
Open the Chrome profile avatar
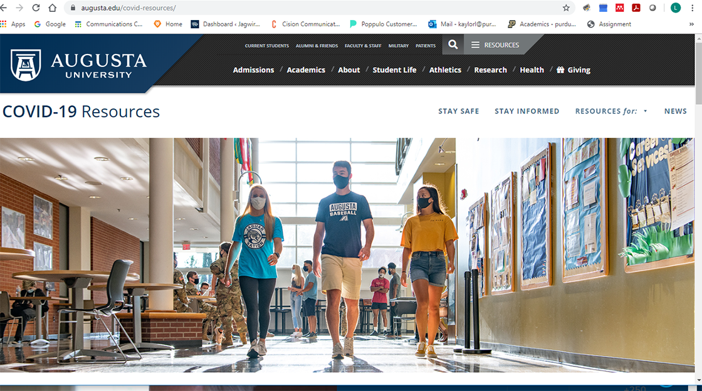click(675, 8)
